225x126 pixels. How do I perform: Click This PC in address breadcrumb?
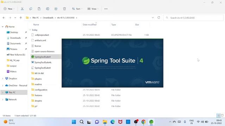click(36, 18)
